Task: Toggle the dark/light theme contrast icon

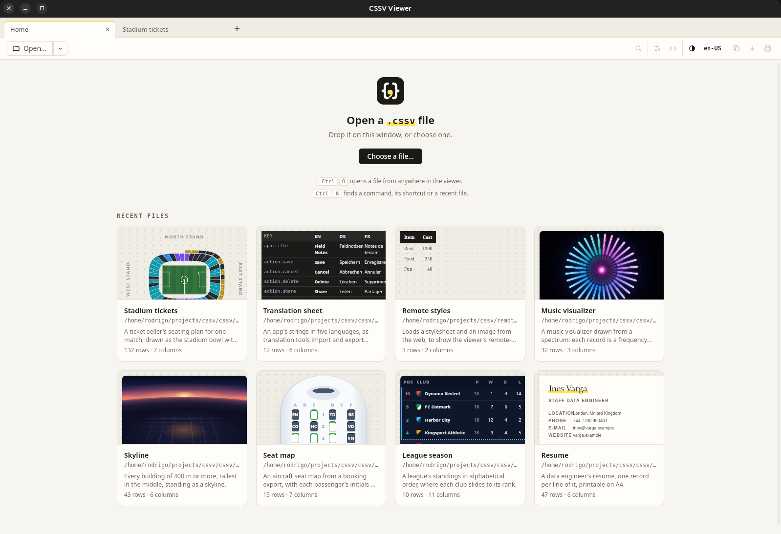Action: point(692,48)
